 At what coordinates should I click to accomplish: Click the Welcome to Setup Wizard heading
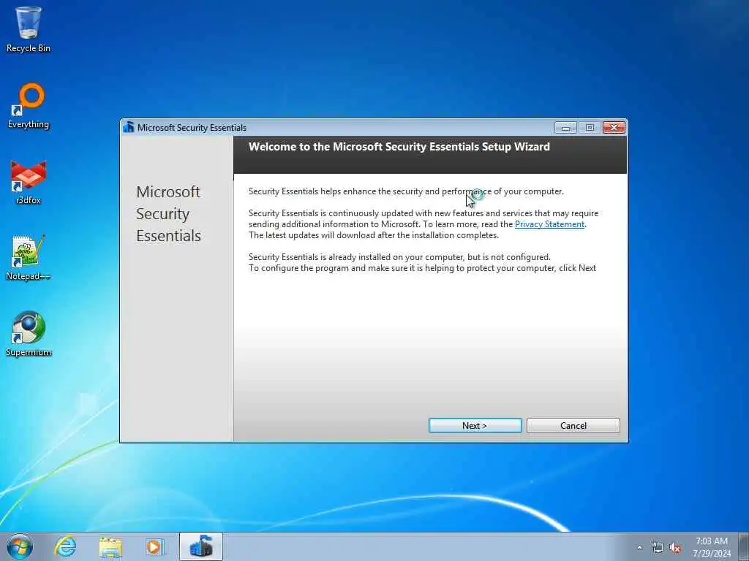coord(399,147)
